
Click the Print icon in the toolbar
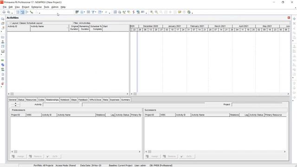[x=4, y=12]
